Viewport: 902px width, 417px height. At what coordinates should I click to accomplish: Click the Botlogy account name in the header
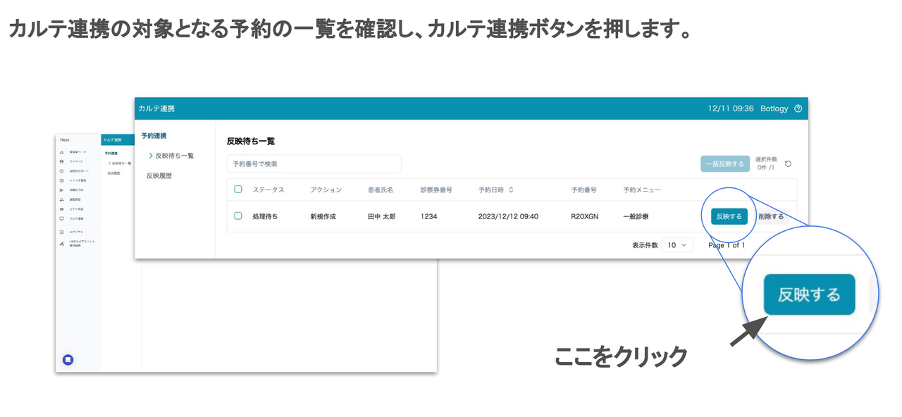(x=774, y=108)
